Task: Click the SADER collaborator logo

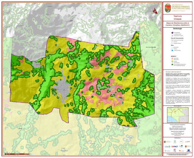Action: [x=187, y=142]
